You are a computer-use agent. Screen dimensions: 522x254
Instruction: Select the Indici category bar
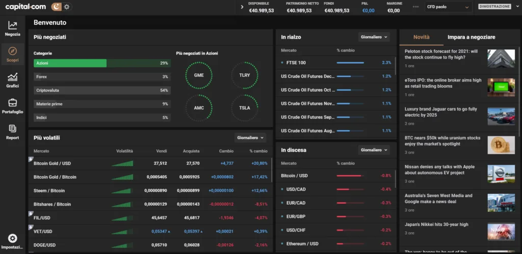(x=102, y=118)
